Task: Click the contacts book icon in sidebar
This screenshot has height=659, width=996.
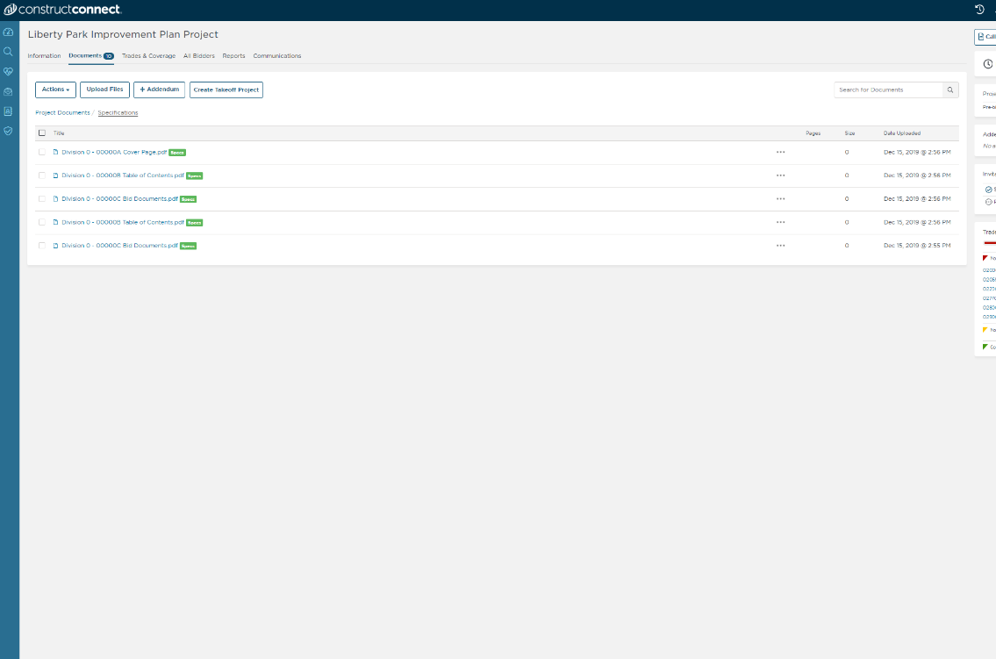Action: click(x=8, y=111)
